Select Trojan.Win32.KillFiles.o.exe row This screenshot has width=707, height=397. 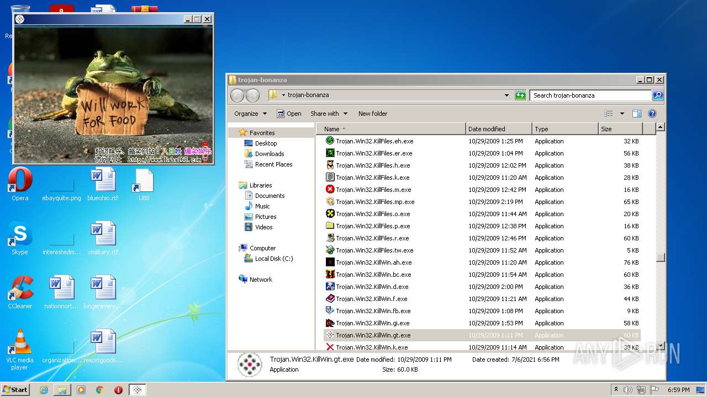tap(482, 214)
